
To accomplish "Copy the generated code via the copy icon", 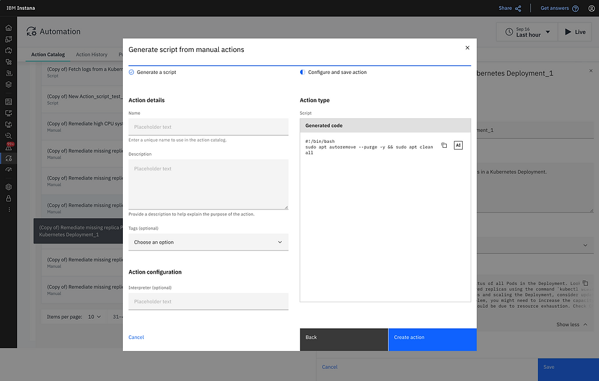I will point(444,145).
